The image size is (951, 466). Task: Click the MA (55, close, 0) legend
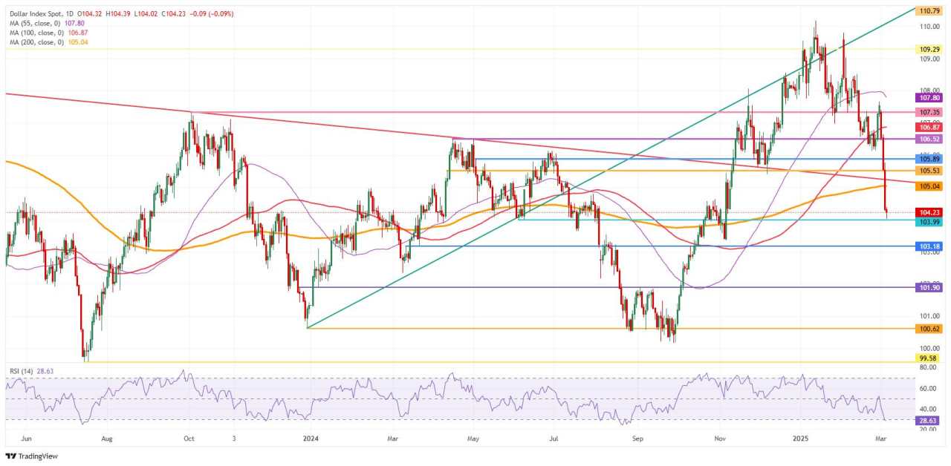pyautogui.click(x=36, y=23)
